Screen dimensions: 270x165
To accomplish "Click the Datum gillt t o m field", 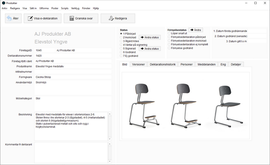I will (x=257, y=41).
